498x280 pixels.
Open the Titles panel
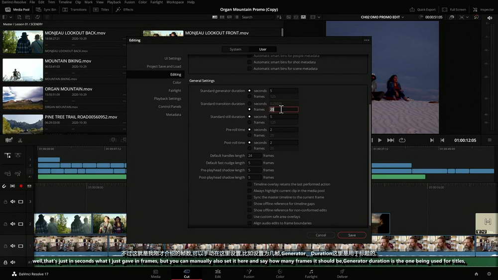coord(101,9)
